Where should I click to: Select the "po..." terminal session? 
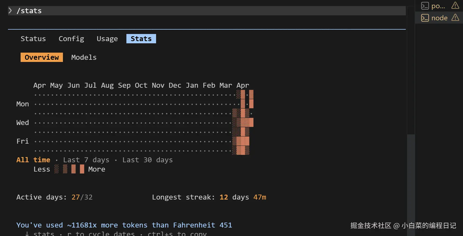pos(439,6)
